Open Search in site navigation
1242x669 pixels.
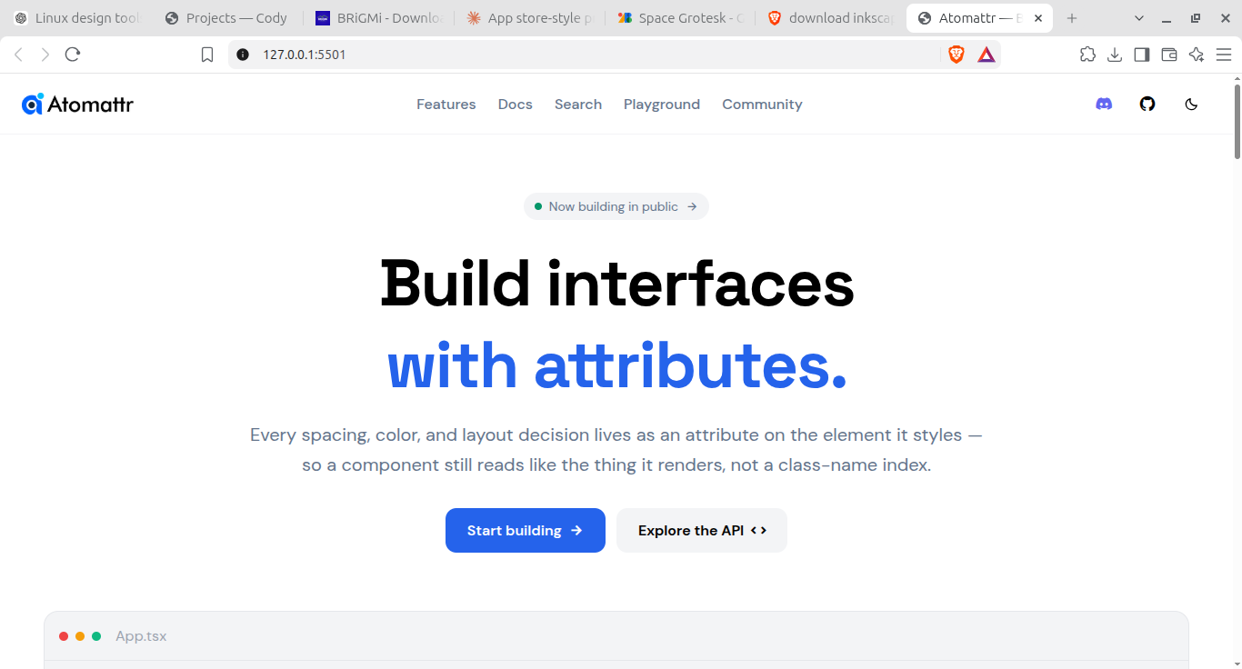[x=578, y=105]
